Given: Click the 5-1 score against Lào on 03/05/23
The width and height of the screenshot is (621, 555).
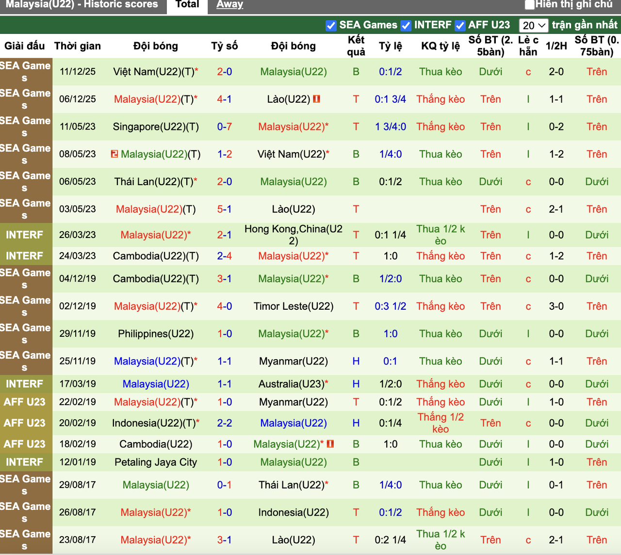Looking at the screenshot, I should (x=225, y=209).
